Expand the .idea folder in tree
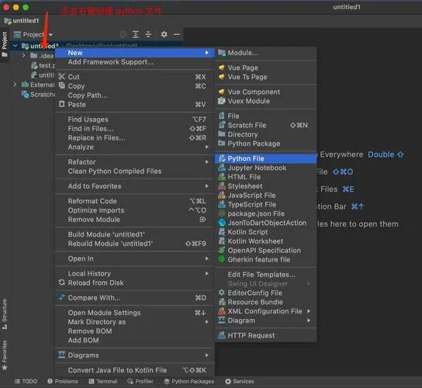 point(24,55)
